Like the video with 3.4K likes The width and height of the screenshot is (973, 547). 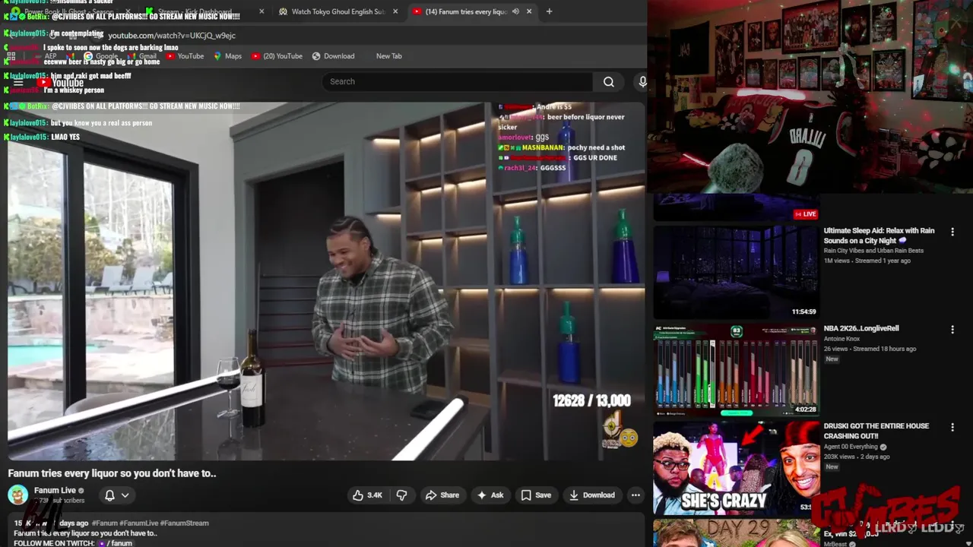pyautogui.click(x=367, y=495)
